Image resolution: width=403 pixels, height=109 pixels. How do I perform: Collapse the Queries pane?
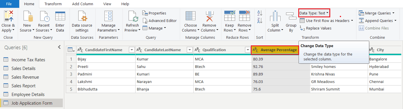59,47
